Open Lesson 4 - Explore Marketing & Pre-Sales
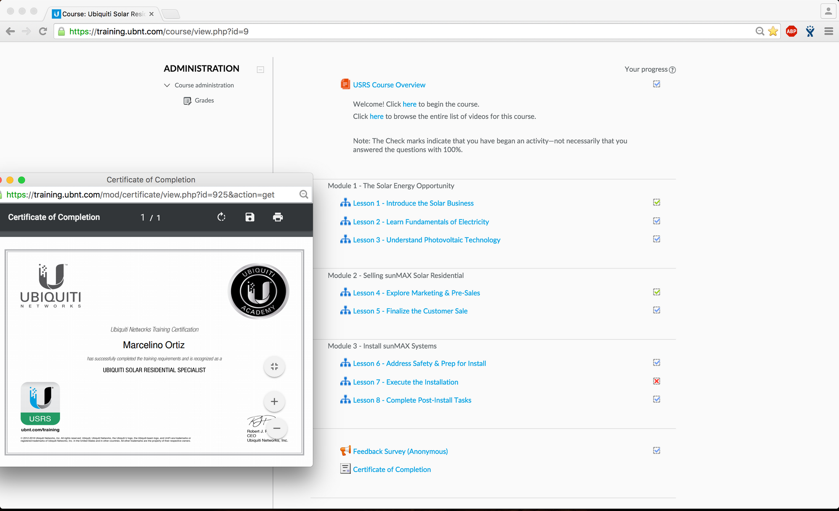839x511 pixels. click(417, 293)
